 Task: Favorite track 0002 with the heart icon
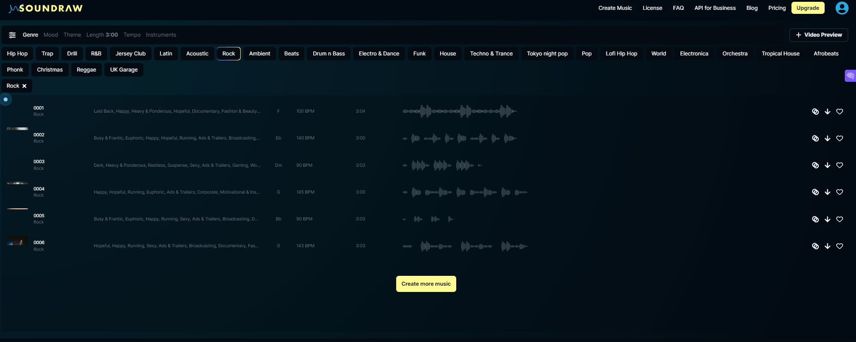(839, 139)
